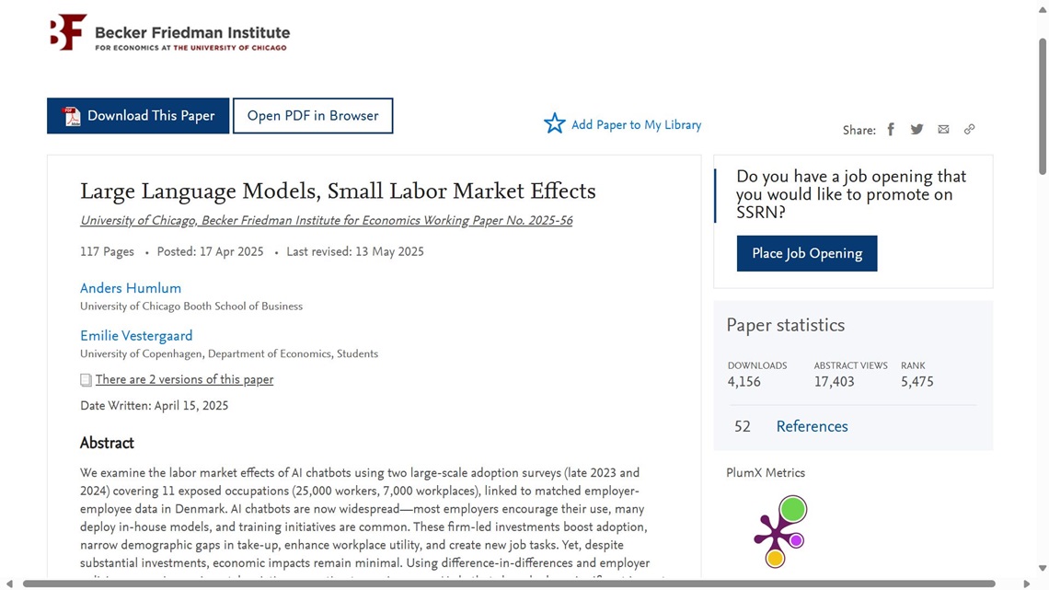This screenshot has height=590, width=1049.
Task: Click the PDF icon in Download This Paper
Action: [x=71, y=116]
